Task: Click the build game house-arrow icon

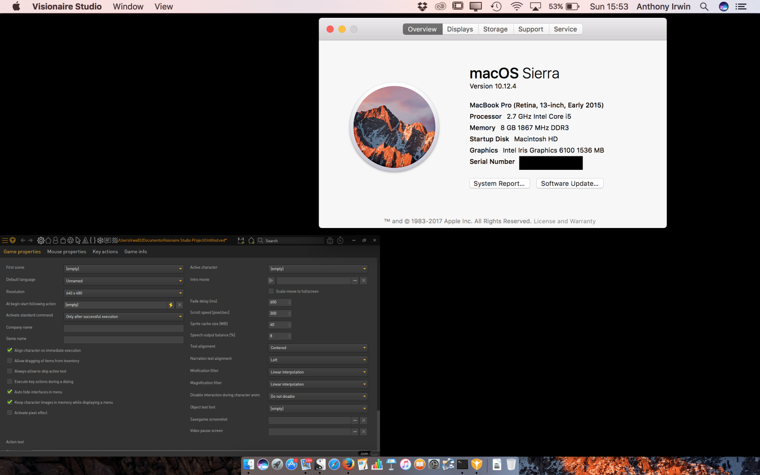Action: click(251, 240)
